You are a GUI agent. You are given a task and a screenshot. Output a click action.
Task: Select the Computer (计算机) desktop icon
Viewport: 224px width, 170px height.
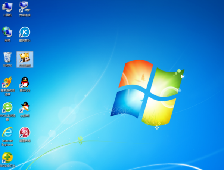click(x=7, y=7)
